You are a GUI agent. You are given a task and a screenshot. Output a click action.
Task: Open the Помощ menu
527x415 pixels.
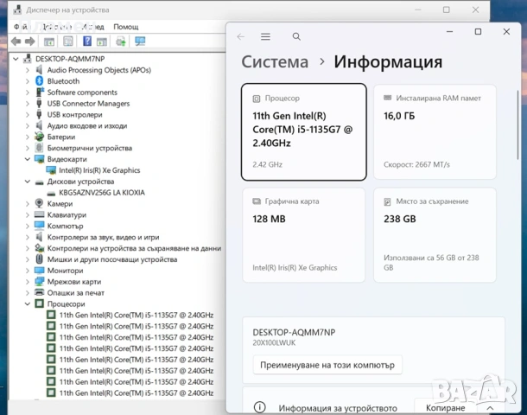pyautogui.click(x=125, y=27)
